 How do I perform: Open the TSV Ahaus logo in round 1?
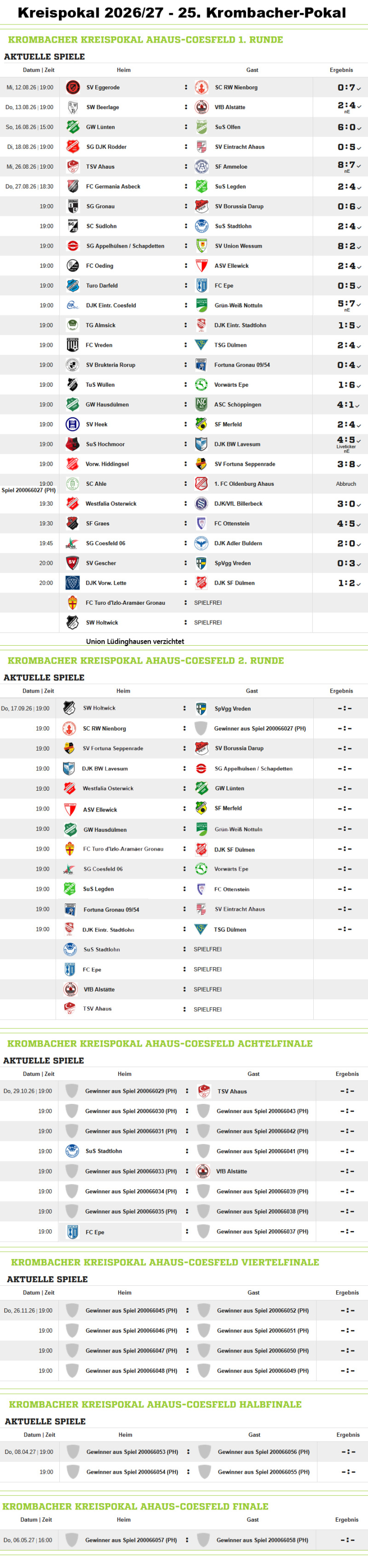73,166
